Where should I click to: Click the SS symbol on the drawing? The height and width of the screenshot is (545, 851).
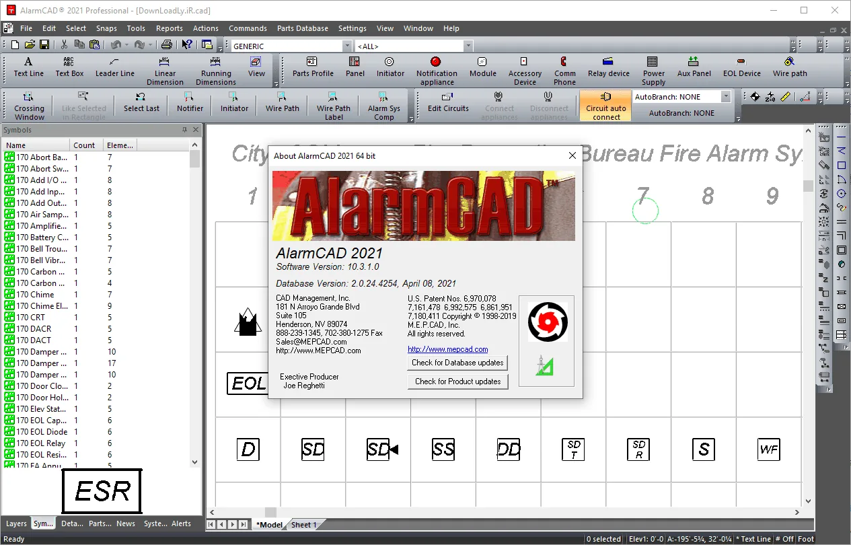tap(443, 449)
